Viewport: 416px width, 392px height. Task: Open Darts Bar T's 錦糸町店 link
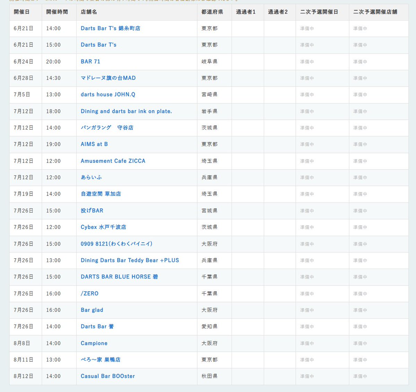[x=110, y=28]
